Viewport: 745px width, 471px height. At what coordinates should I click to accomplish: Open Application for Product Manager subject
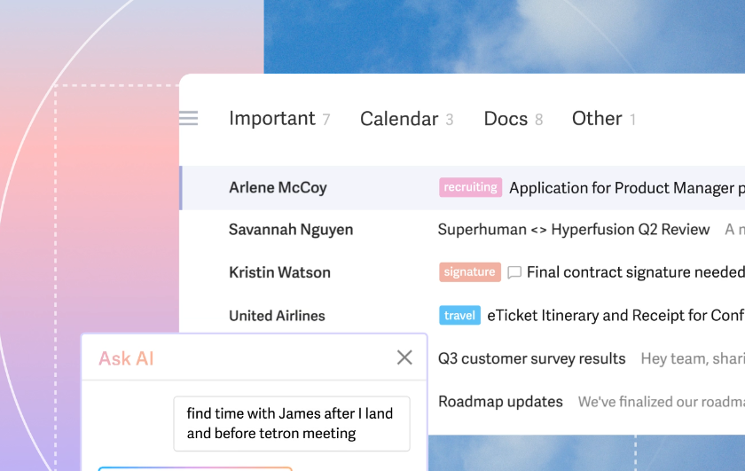[627, 188]
